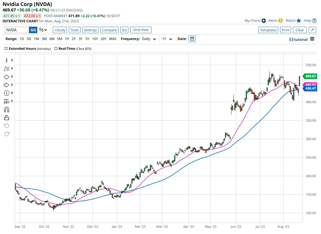321x234 pixels.
Task: Toggle the Real-Time Cboe BZX checkbox
Action: click(x=56, y=49)
